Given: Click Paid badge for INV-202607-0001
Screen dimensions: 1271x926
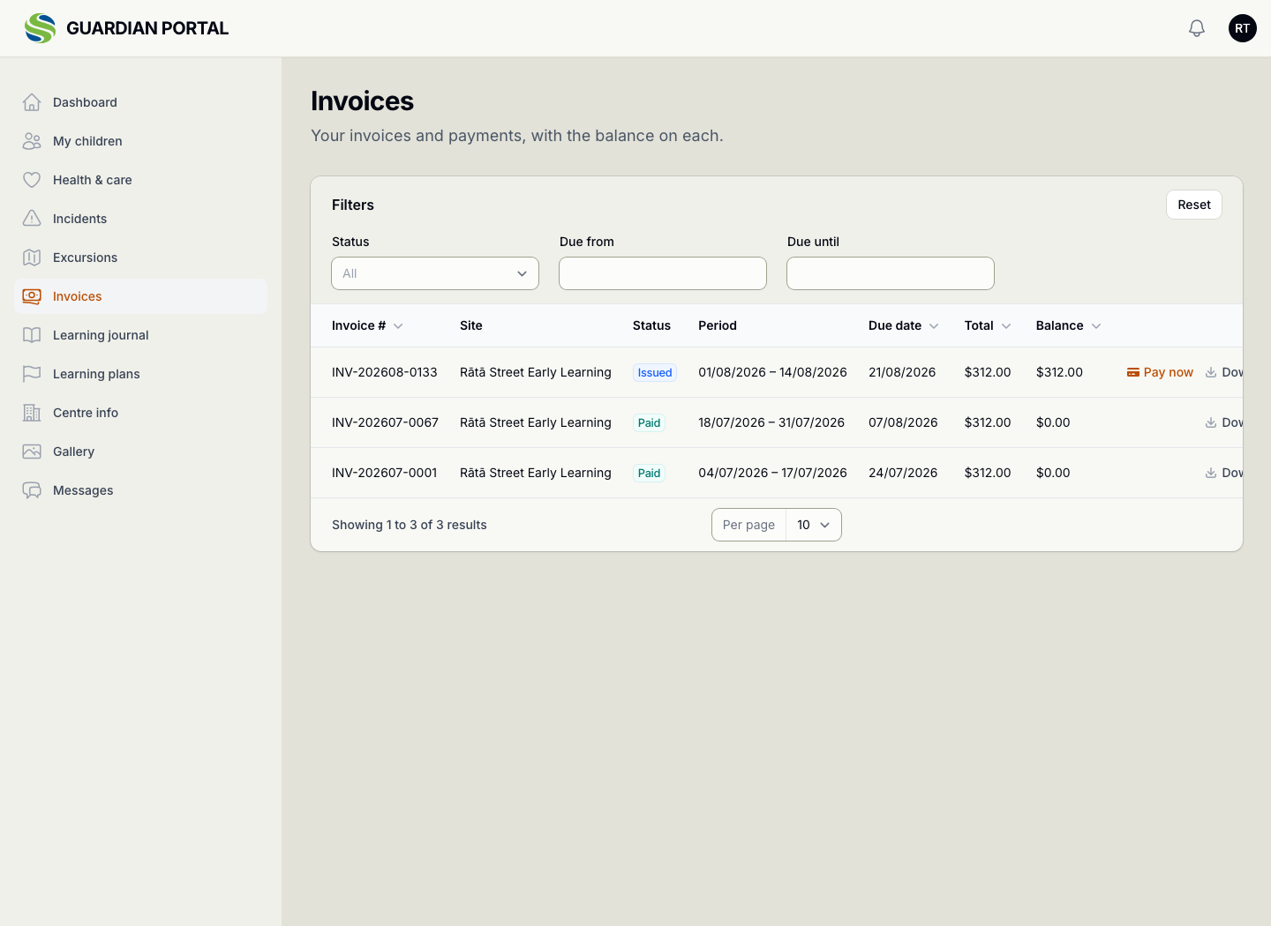Looking at the screenshot, I should 650,473.
